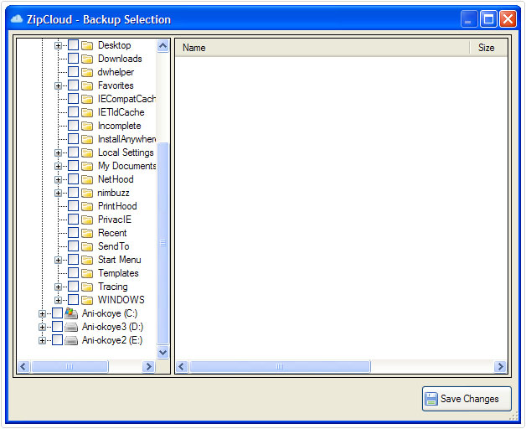Expand the Favorites tree node

pyautogui.click(x=58, y=86)
